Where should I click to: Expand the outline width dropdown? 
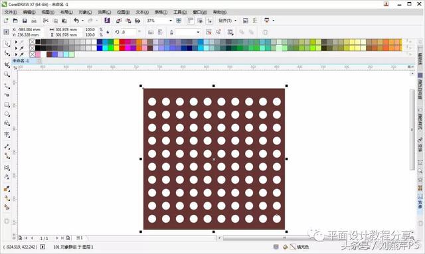pyautogui.click(x=198, y=32)
